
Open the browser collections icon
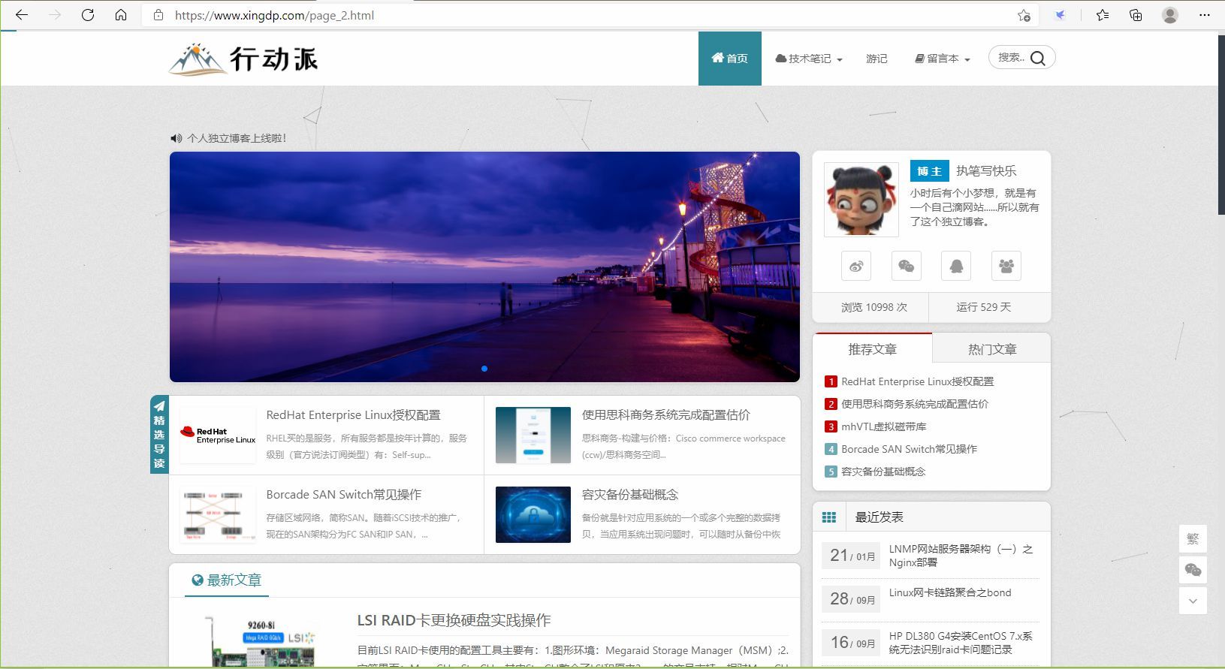point(1136,15)
